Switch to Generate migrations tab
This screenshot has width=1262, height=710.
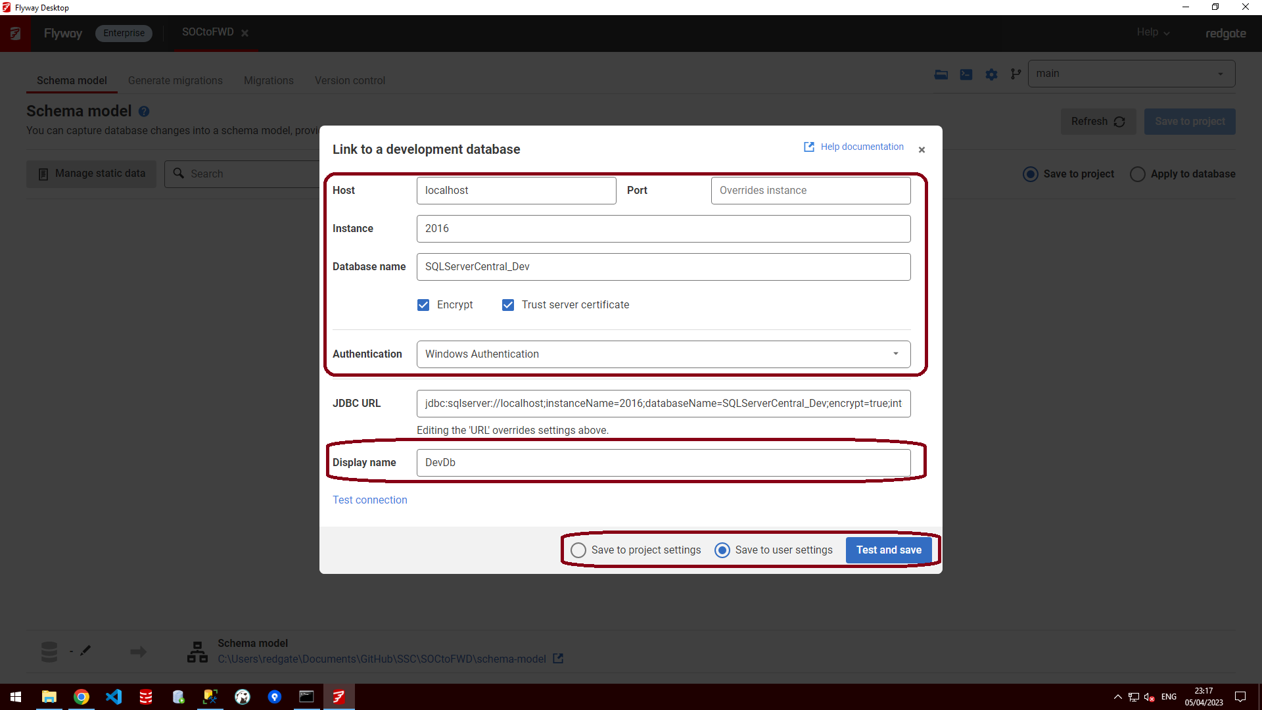(x=175, y=80)
